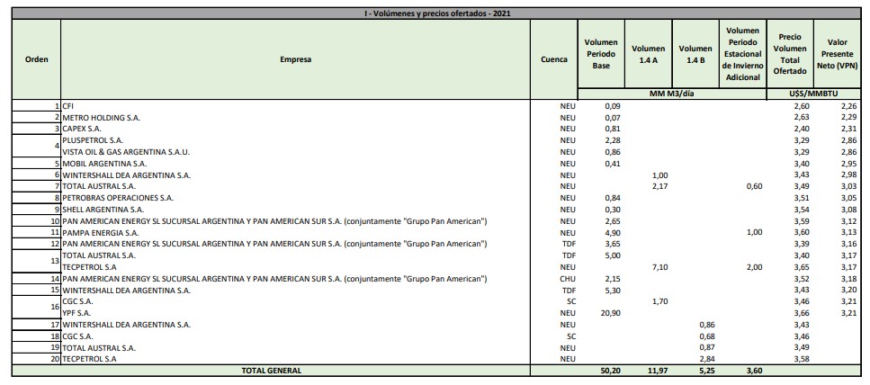Click the METRO HOLDING S.A. row
This screenshot has width=870, height=385.
pos(101,117)
